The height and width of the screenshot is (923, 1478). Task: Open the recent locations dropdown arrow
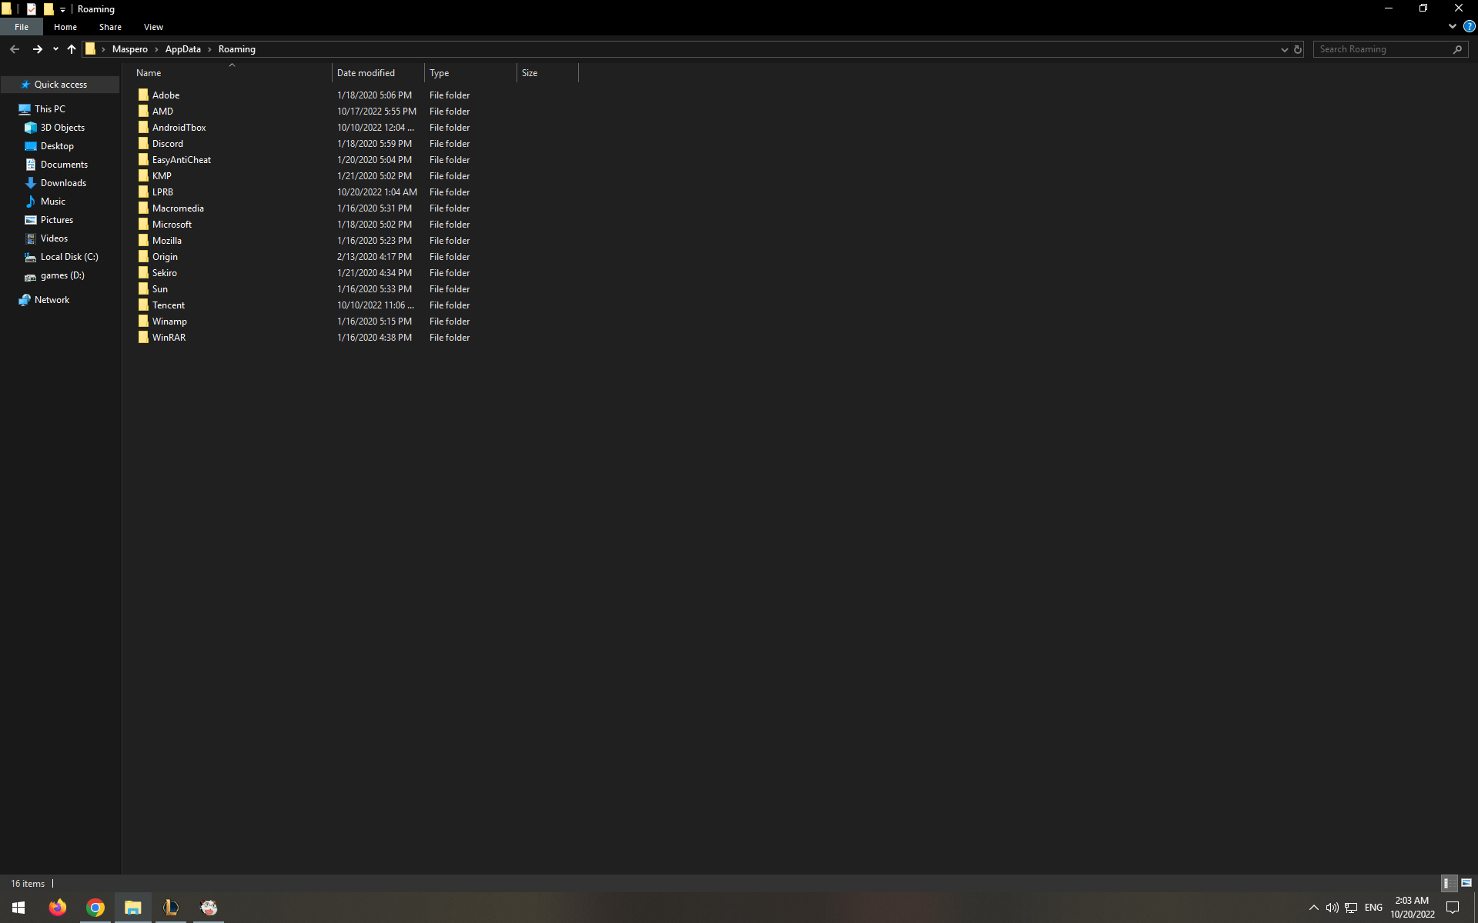click(55, 49)
